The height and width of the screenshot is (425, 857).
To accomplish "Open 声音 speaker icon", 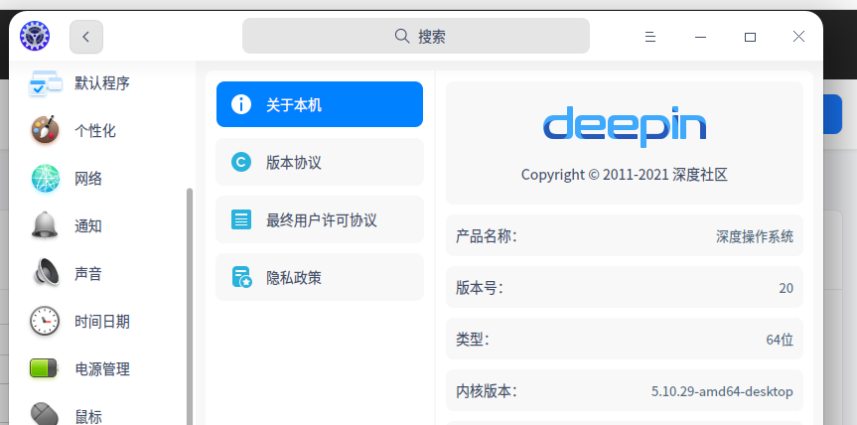I will click(x=47, y=272).
